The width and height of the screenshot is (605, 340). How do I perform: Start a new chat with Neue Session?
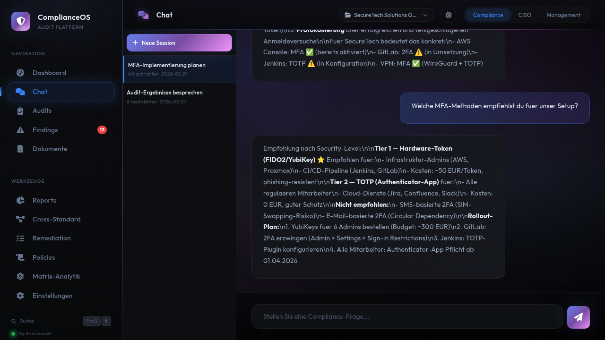pyautogui.click(x=179, y=42)
